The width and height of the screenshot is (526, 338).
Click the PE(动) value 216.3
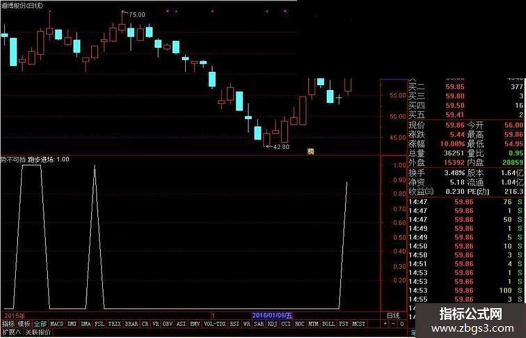click(514, 192)
